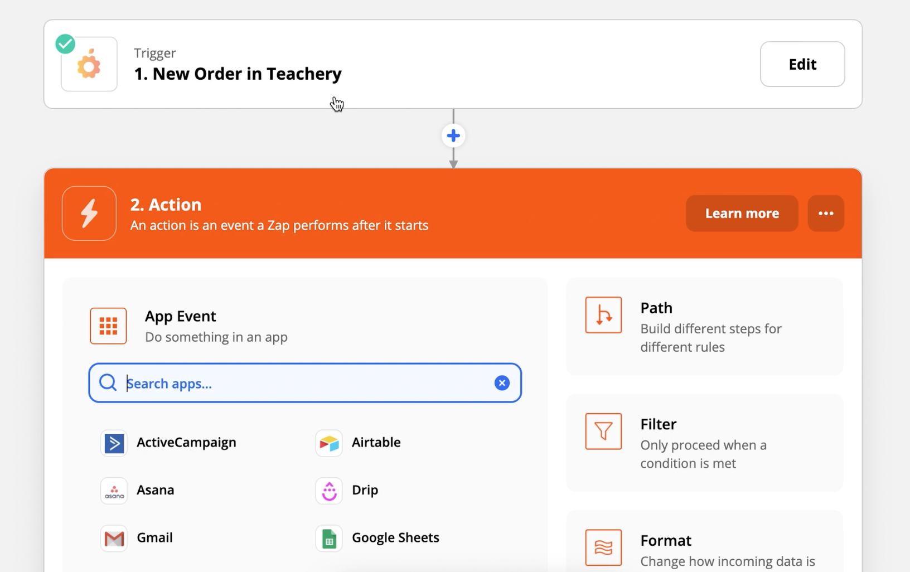The height and width of the screenshot is (572, 910).
Task: Click the Teachery trigger app icon
Action: click(x=89, y=65)
